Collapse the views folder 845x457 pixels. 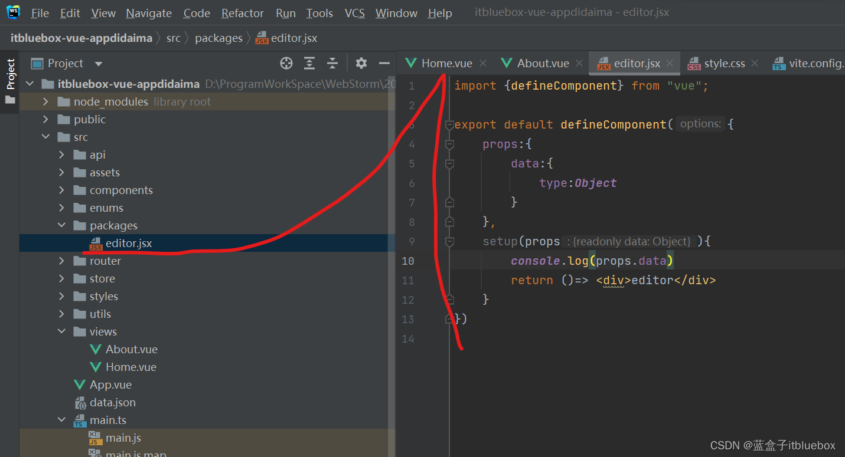tap(62, 331)
